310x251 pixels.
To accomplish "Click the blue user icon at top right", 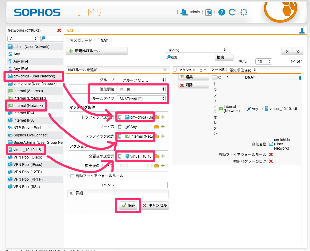I will pos(302,31).
